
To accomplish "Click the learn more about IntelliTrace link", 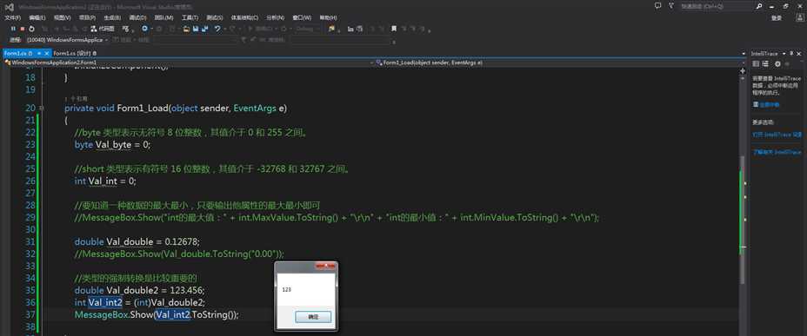I will click(x=777, y=152).
